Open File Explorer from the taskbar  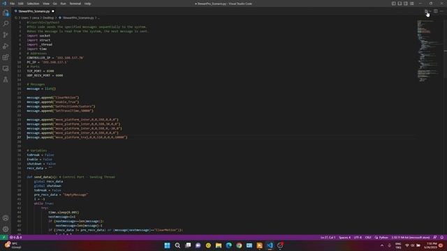[219, 245]
